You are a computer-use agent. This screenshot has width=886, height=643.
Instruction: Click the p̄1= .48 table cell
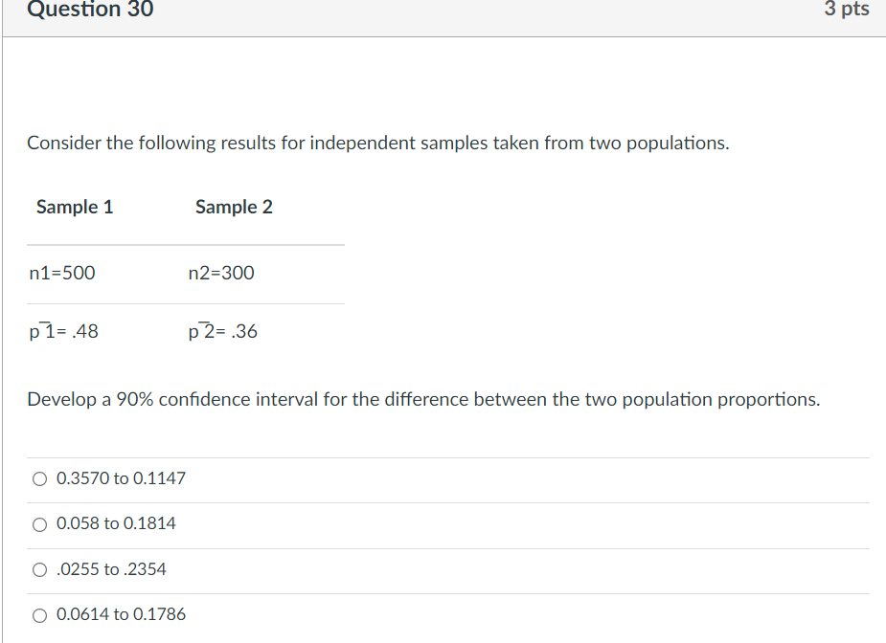point(63,333)
